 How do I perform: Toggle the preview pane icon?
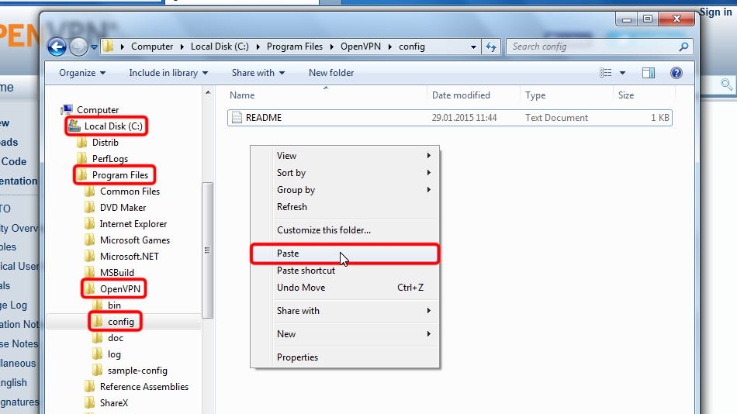pos(649,73)
